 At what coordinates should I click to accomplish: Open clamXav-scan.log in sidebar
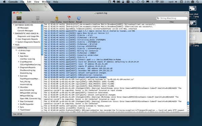[x=28, y=59]
